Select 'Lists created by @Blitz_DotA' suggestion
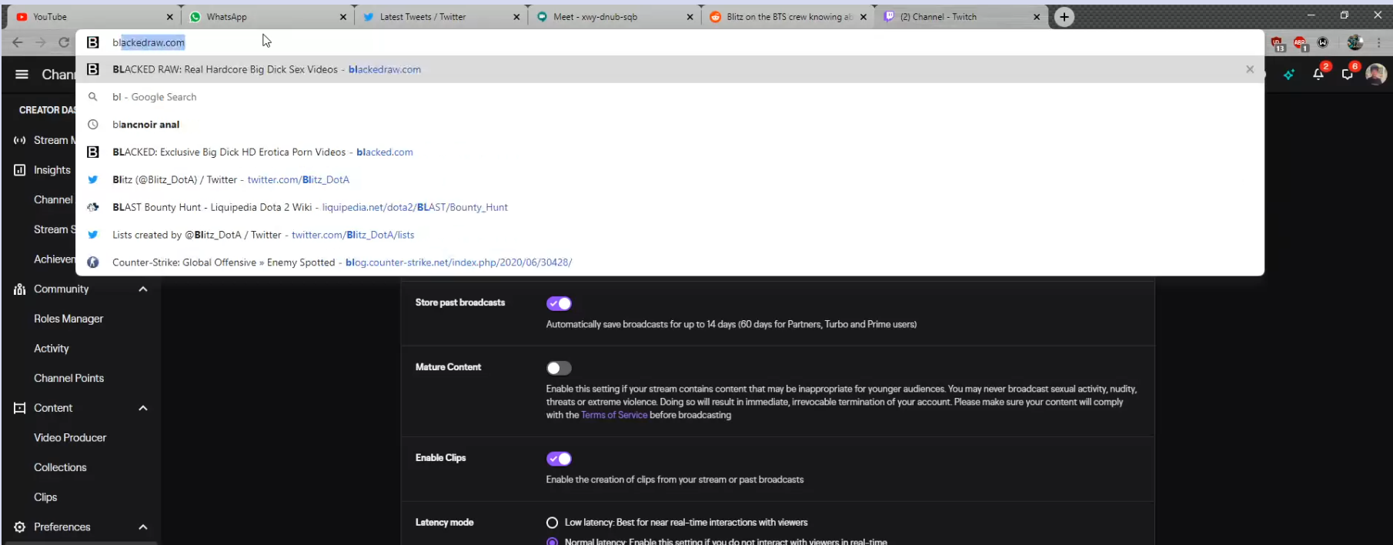Viewport: 1393px width, 545px height. tap(670, 235)
